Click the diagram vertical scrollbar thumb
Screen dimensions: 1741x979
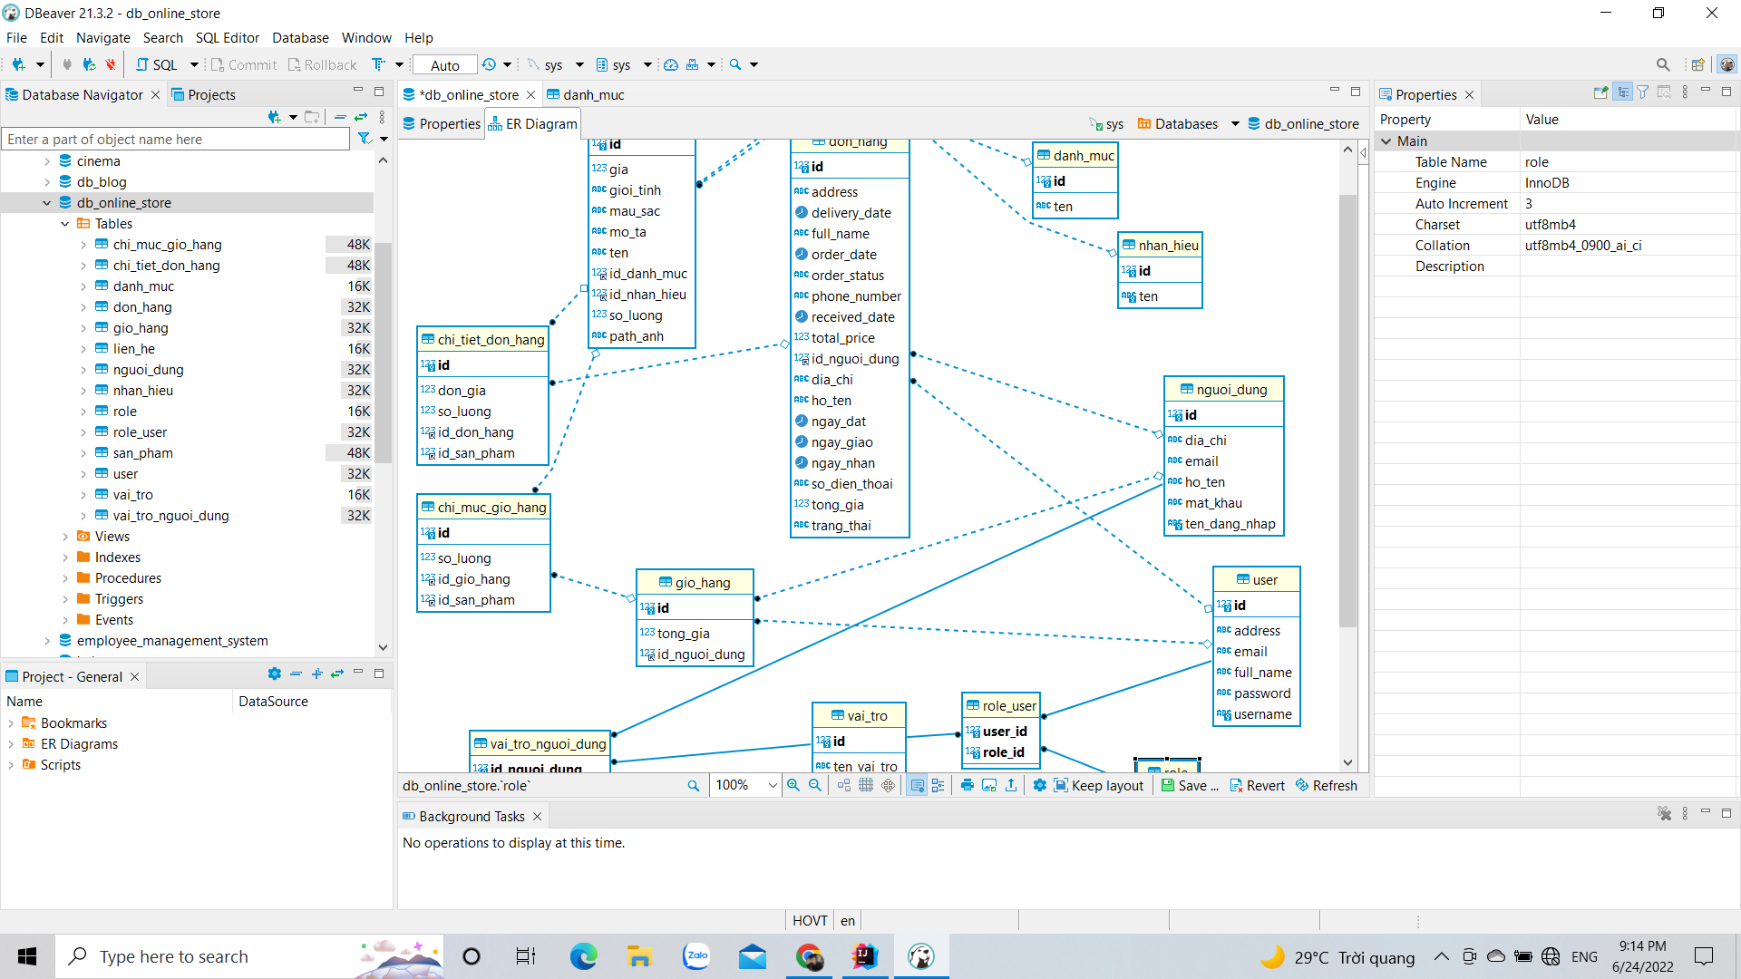click(1347, 408)
